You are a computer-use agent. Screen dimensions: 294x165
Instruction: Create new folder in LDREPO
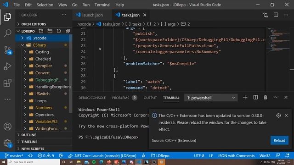pos(50,31)
